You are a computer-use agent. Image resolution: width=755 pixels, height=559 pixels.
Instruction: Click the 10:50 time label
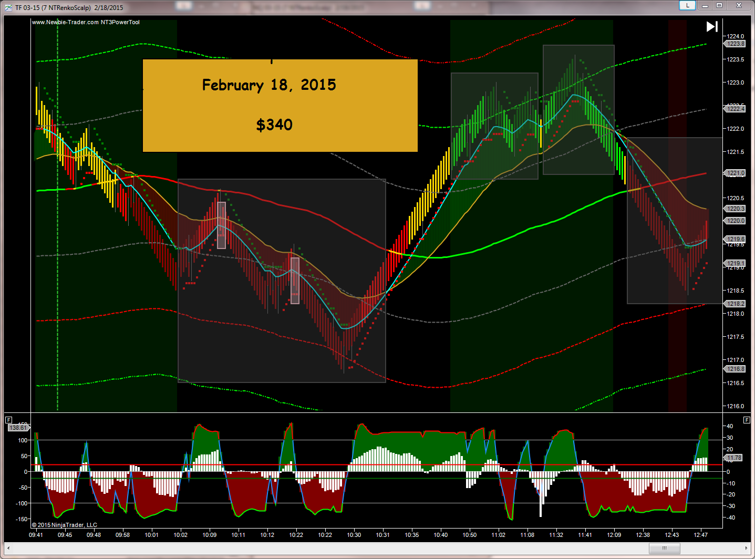[469, 535]
